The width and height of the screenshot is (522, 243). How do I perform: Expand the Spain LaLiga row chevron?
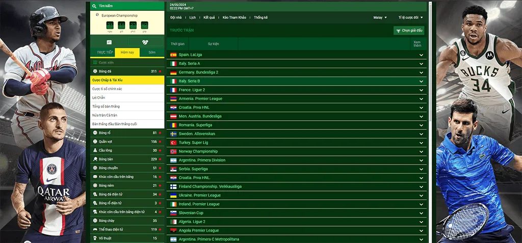tap(422, 55)
